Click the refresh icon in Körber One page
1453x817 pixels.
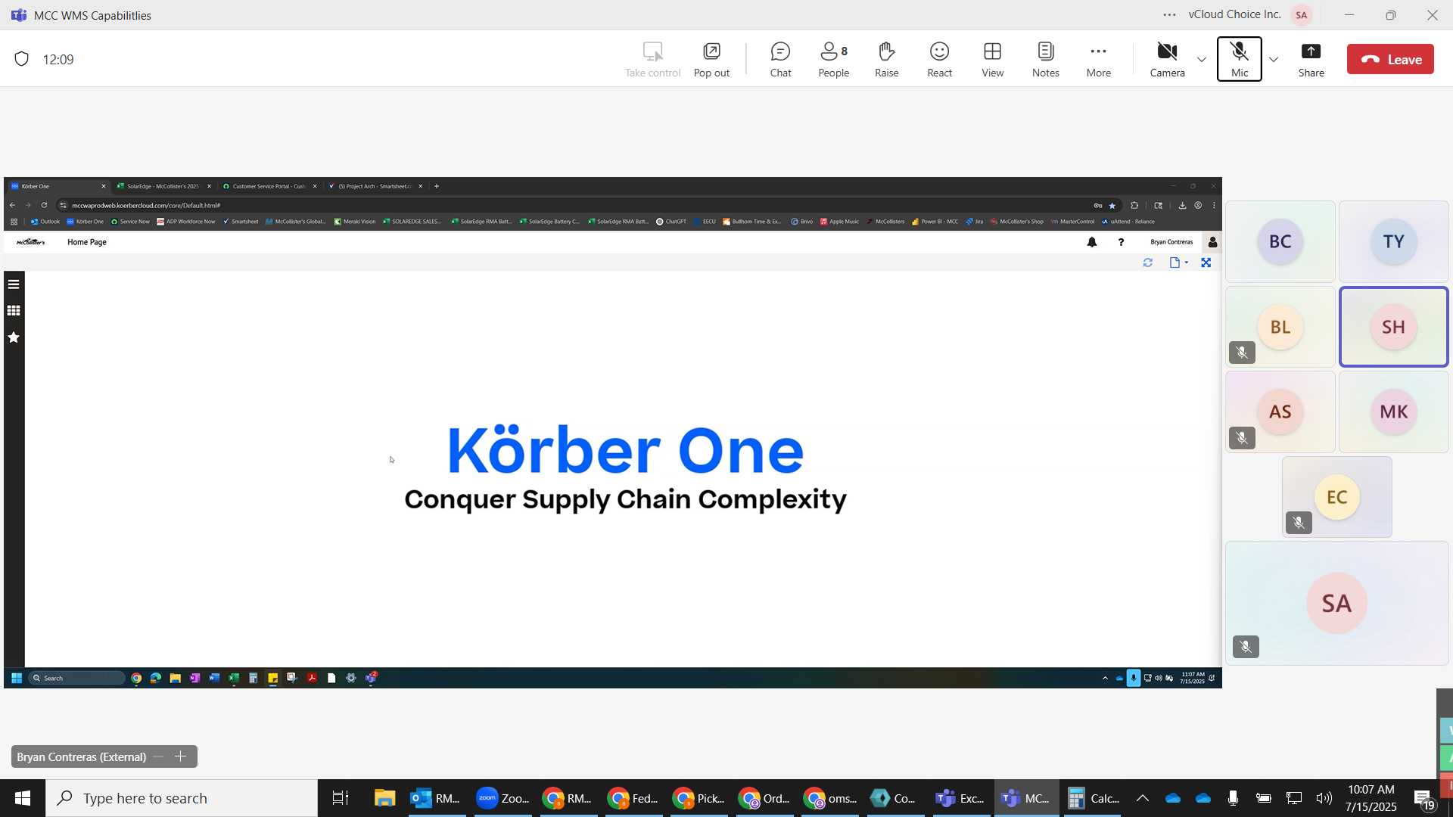click(x=1147, y=262)
